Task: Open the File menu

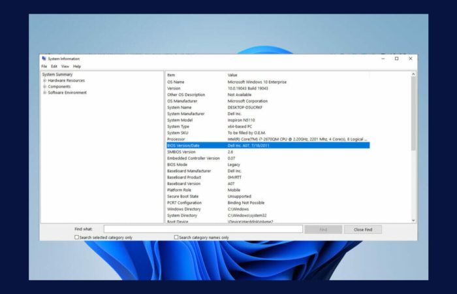Action: 44,67
